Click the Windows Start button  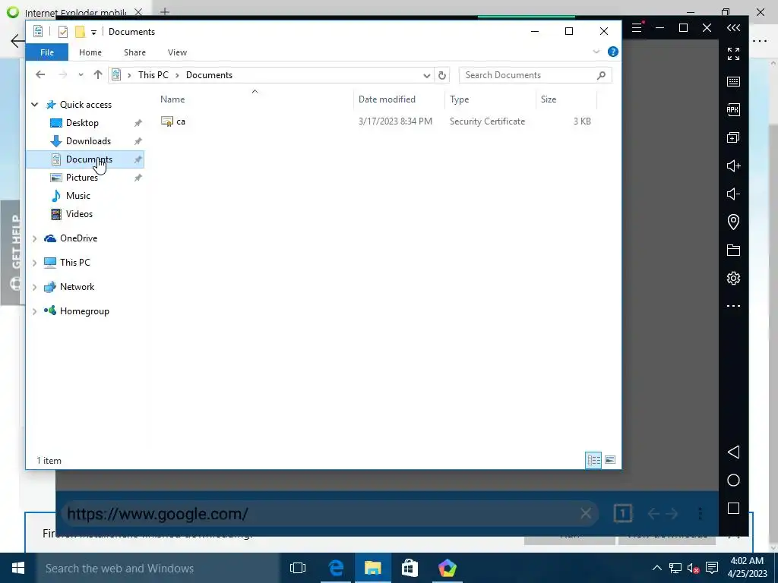18,568
